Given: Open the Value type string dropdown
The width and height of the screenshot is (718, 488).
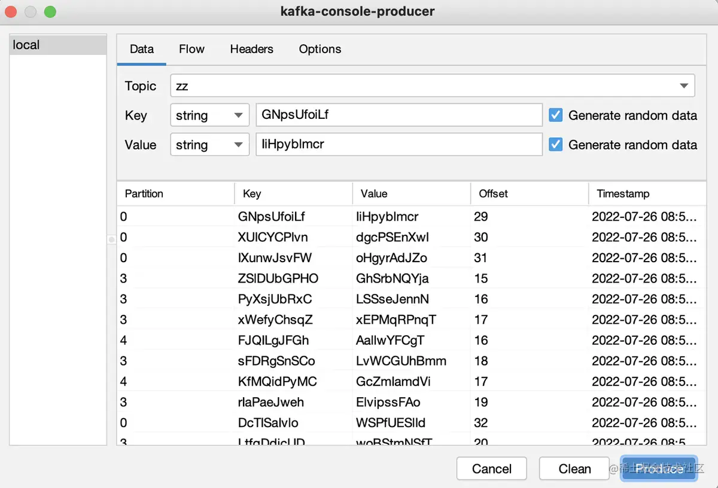Looking at the screenshot, I should [x=209, y=145].
